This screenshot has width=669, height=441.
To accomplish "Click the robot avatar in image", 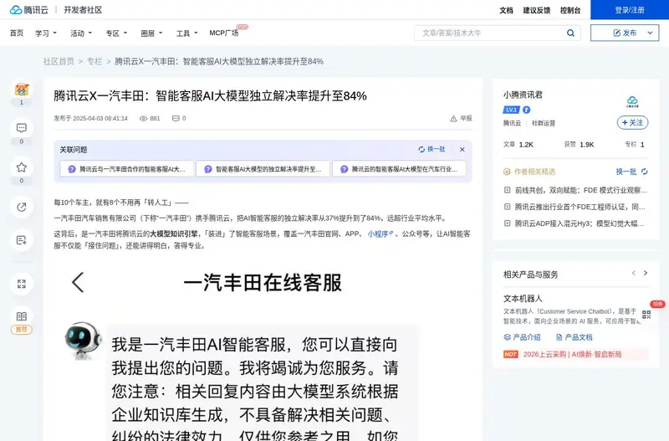I will [x=83, y=341].
